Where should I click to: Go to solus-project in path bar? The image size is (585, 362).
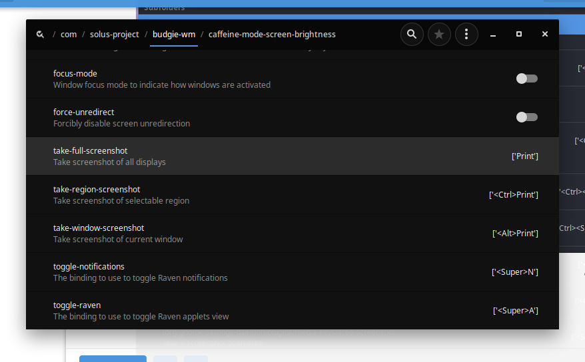pyautogui.click(x=115, y=35)
